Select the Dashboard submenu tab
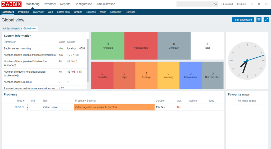 click(8, 12)
